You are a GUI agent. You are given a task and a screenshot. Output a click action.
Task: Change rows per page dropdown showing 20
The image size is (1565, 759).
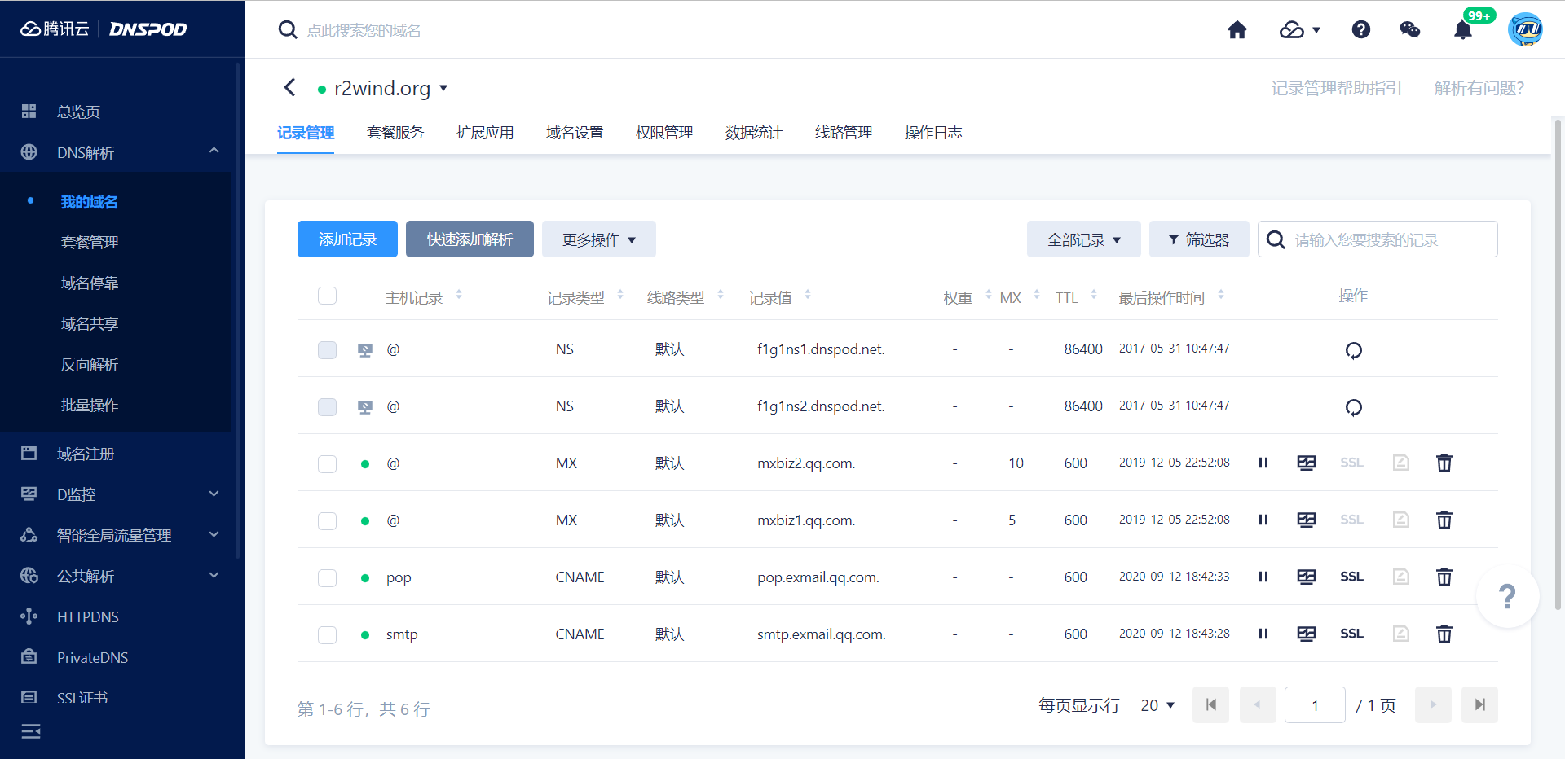[x=1157, y=705]
